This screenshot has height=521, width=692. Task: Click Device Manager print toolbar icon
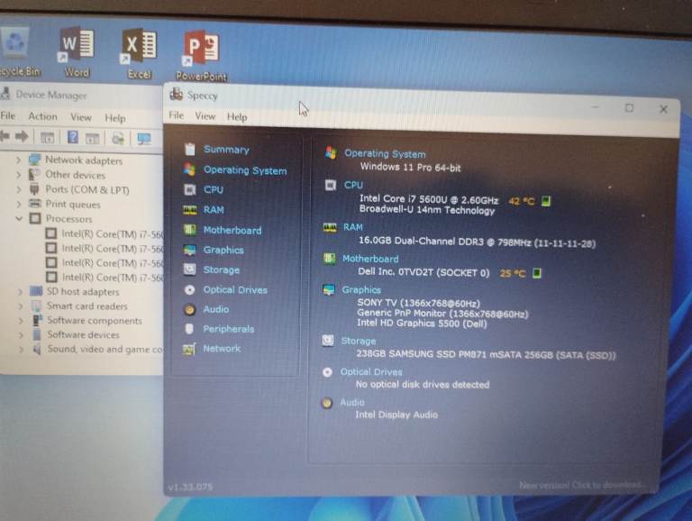point(118,138)
